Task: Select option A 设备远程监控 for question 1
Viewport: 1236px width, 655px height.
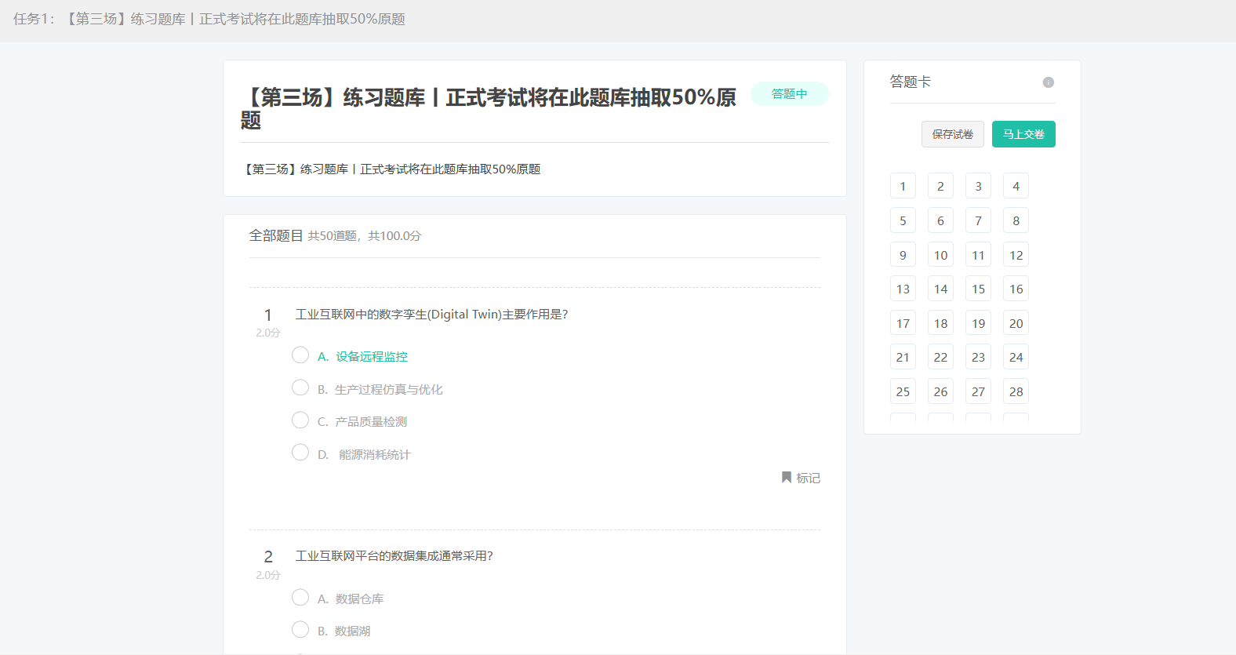Action: [x=300, y=355]
